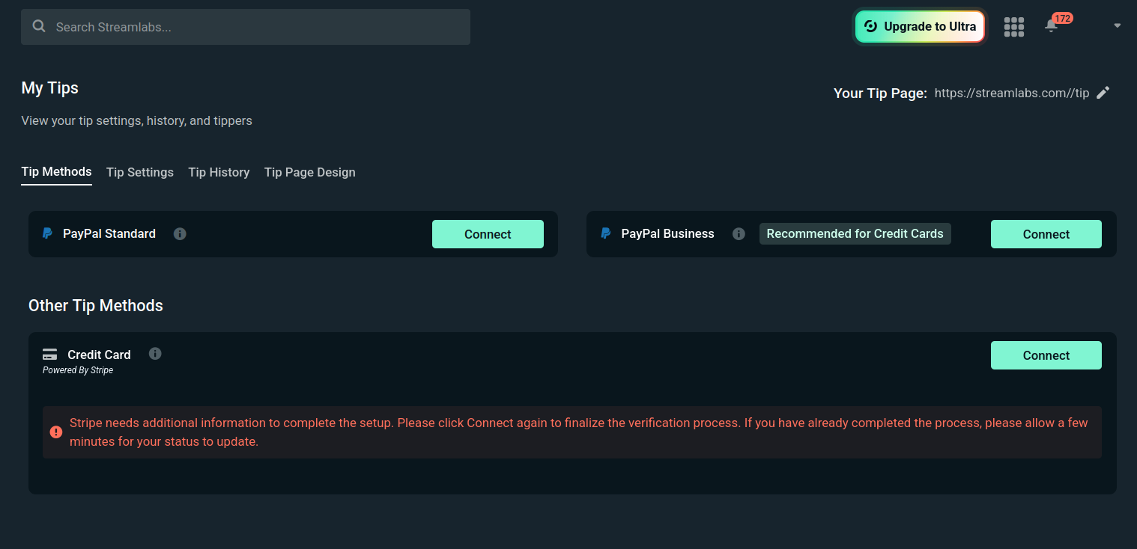Show Credit Card info tooltip
Screen dimensions: 1137x549
(155, 353)
